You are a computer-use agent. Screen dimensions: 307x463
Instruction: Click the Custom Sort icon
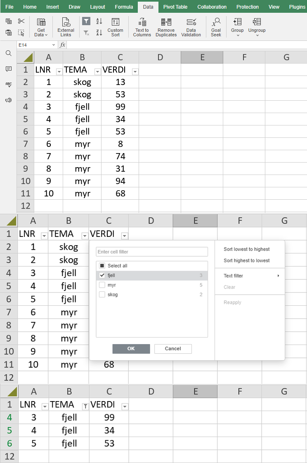[x=116, y=22]
